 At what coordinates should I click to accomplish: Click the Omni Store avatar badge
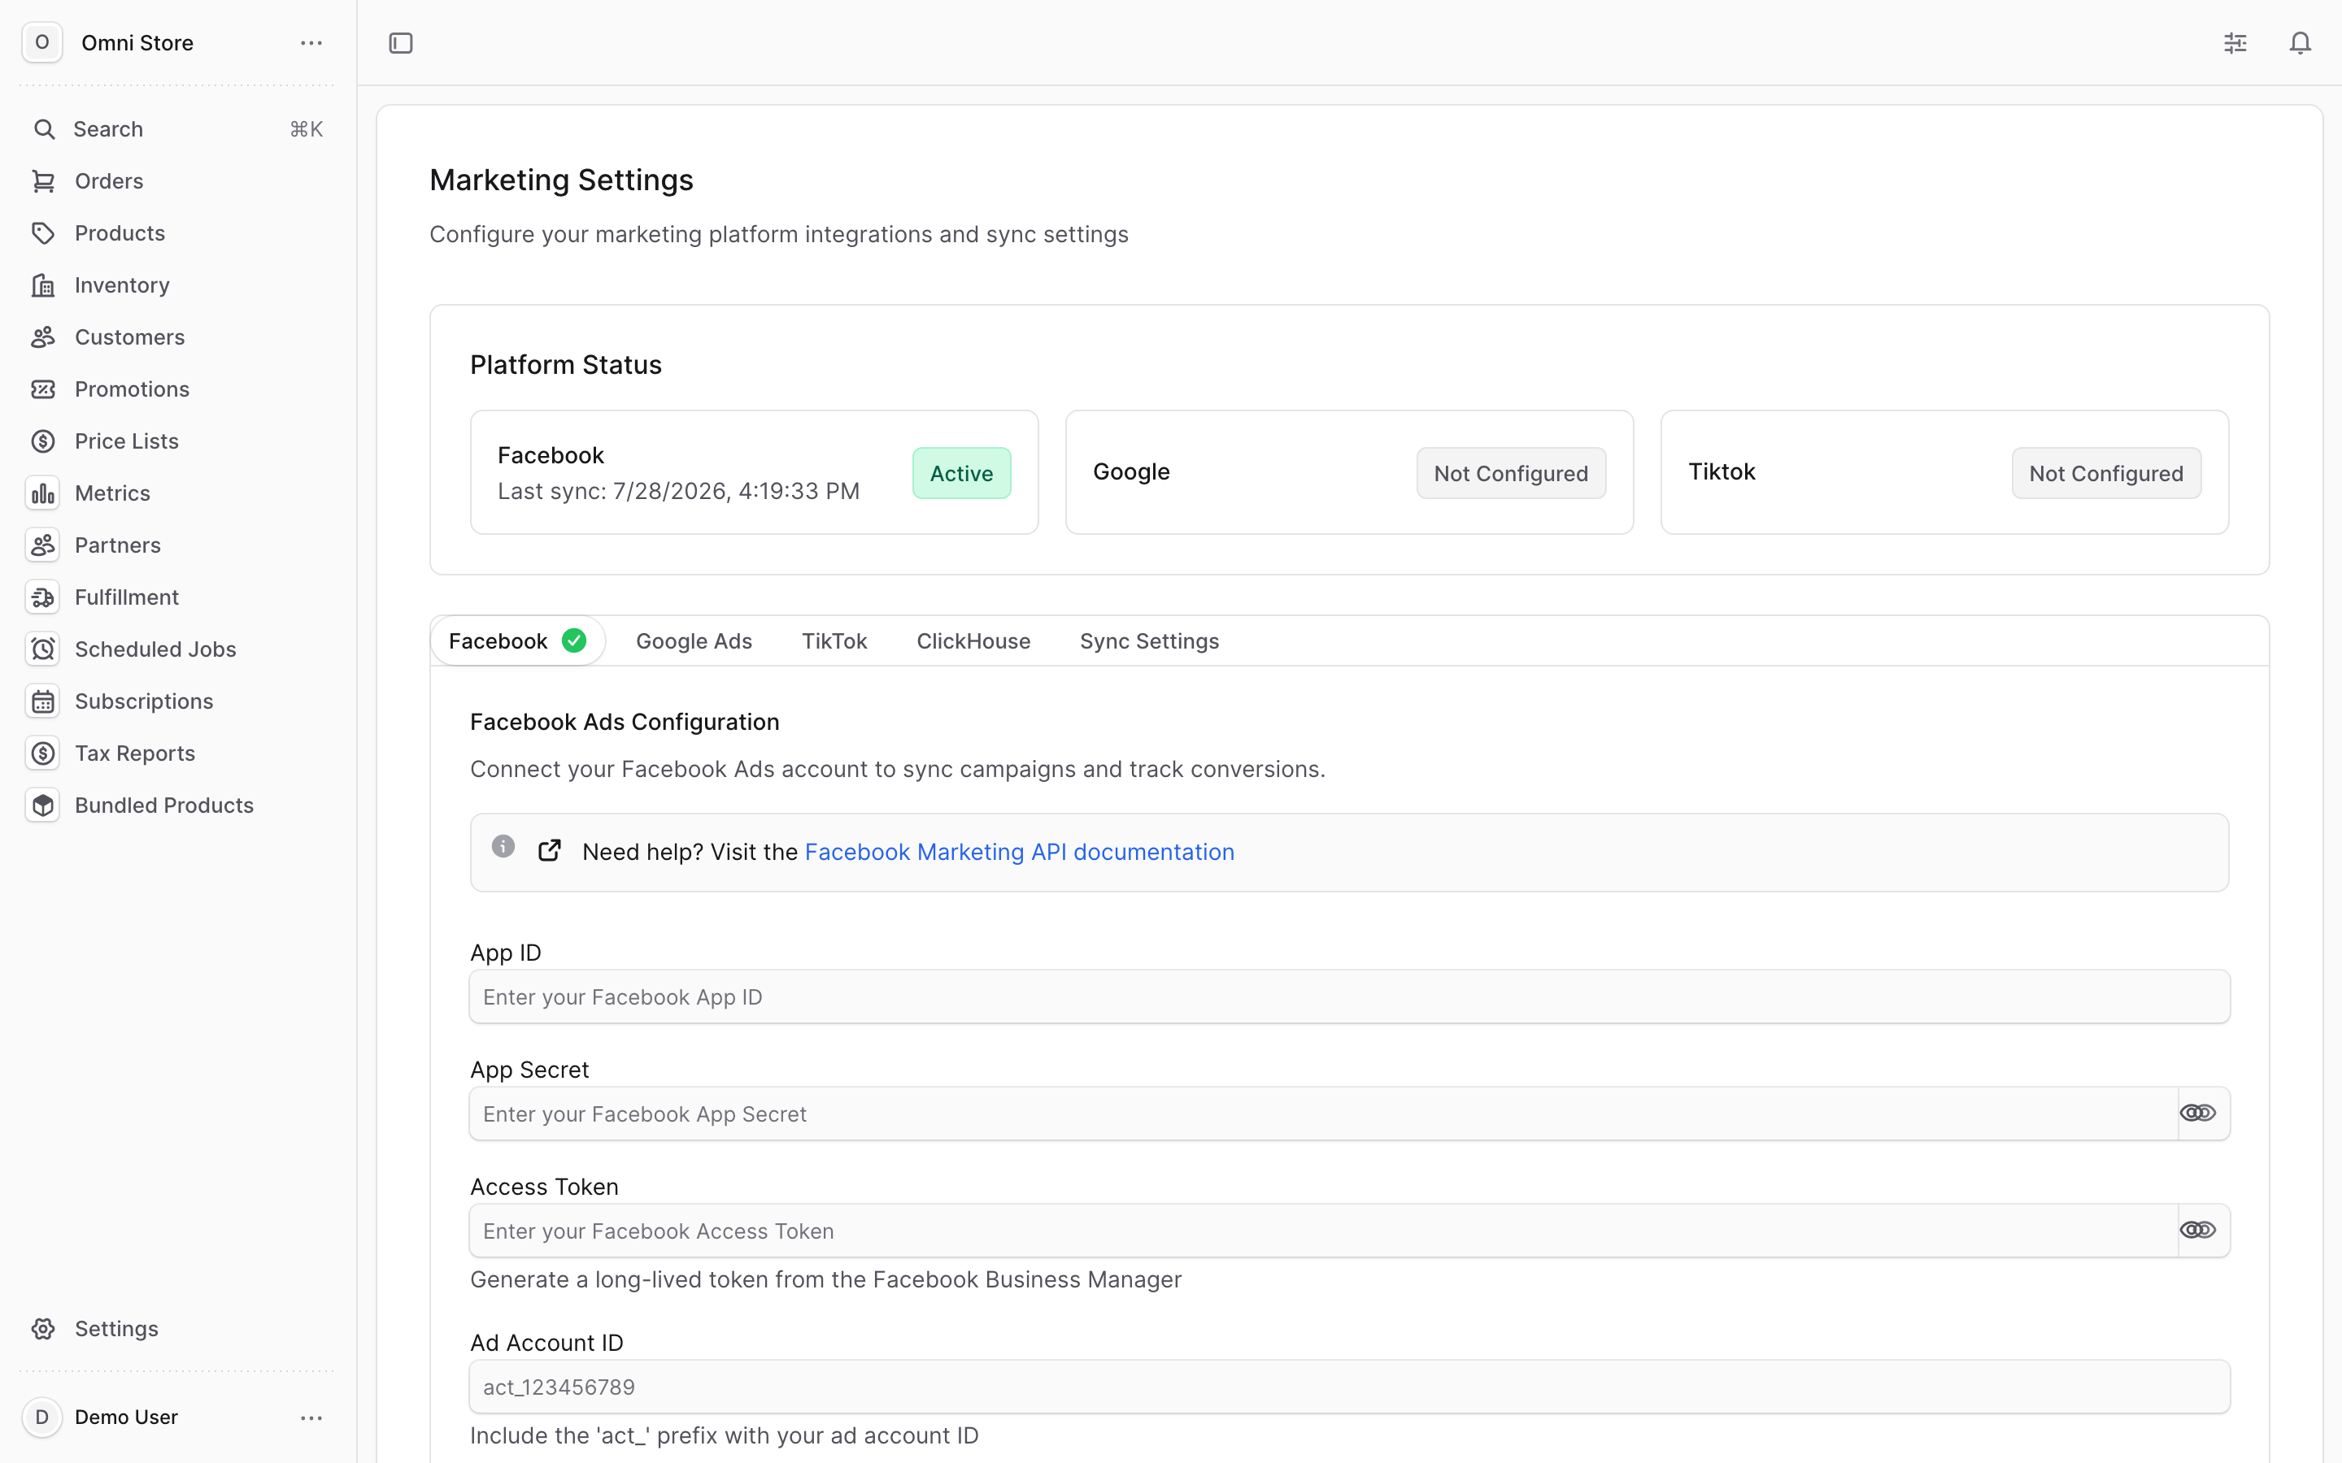click(x=41, y=42)
